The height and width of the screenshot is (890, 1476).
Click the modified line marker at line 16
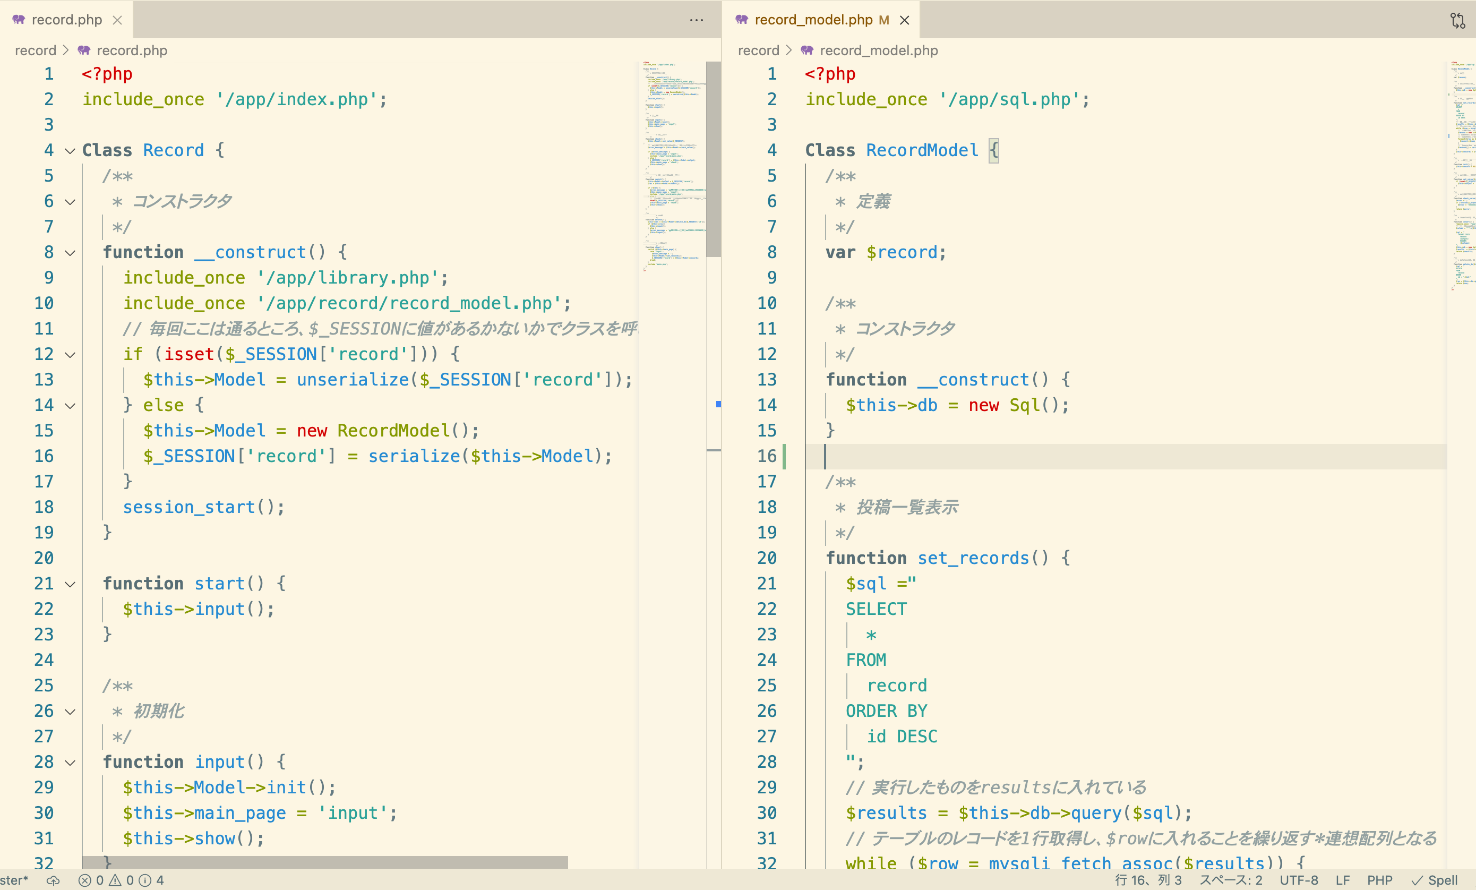[x=784, y=456]
